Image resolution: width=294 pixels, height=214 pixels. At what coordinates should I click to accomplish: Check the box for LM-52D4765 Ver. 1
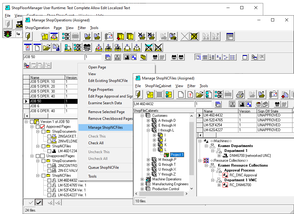(x=49, y=185)
